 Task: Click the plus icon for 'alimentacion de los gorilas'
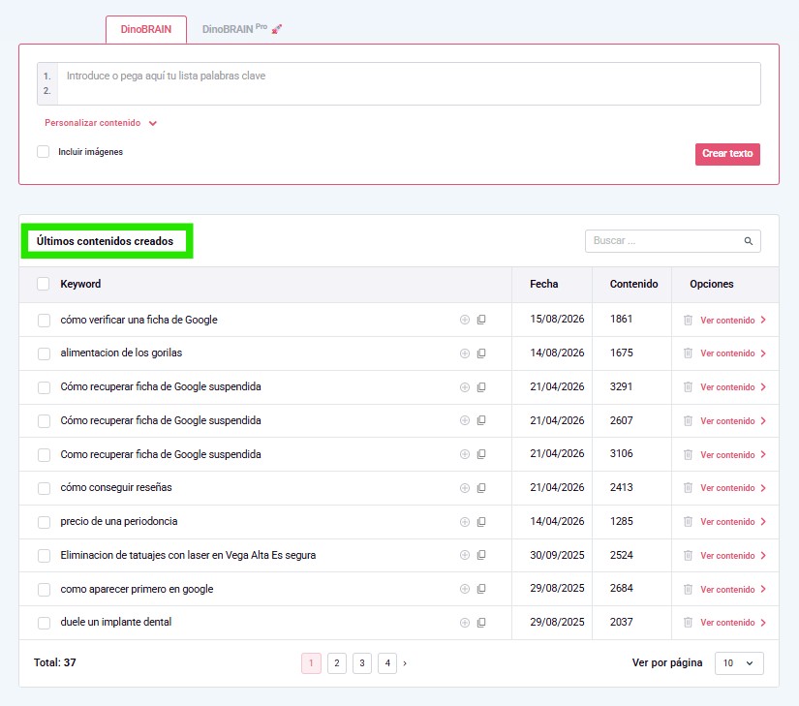tap(464, 353)
